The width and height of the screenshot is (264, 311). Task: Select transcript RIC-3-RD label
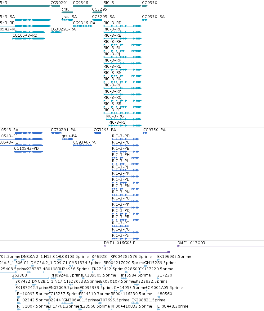click(x=113, y=23)
